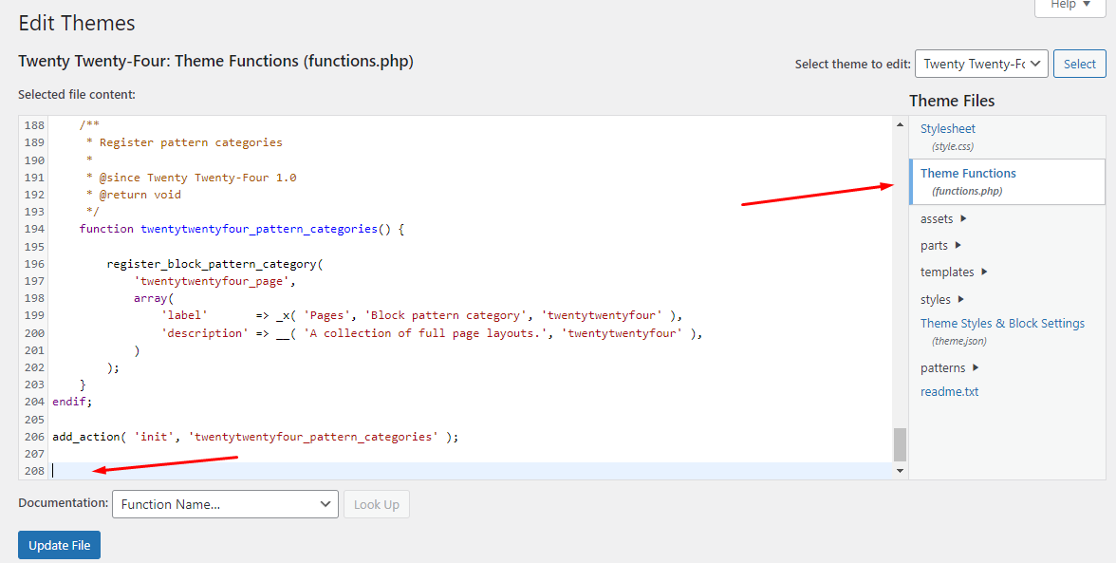Click the 'Documentation:' label
Screen dimensions: 1116x563
point(64,502)
